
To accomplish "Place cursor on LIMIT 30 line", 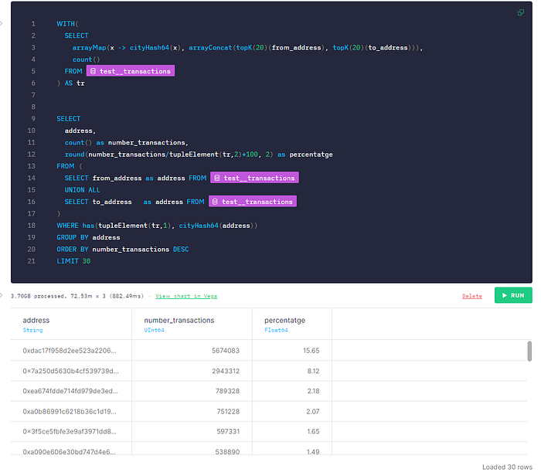I will pyautogui.click(x=73, y=261).
